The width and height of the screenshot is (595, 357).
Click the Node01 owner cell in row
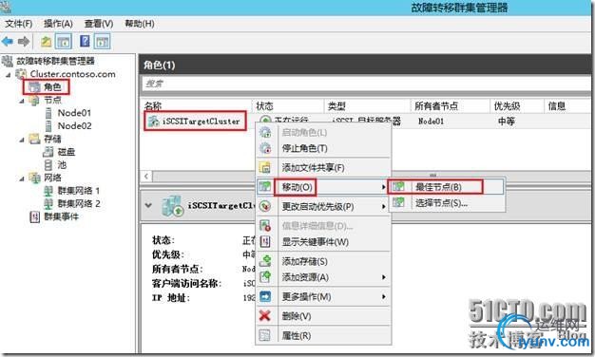point(432,122)
